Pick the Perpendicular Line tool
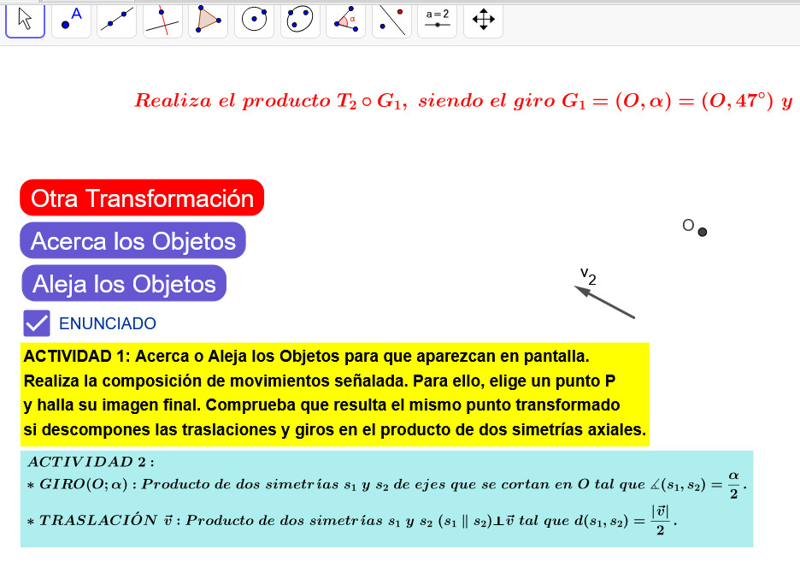The height and width of the screenshot is (573, 800). coord(162,21)
